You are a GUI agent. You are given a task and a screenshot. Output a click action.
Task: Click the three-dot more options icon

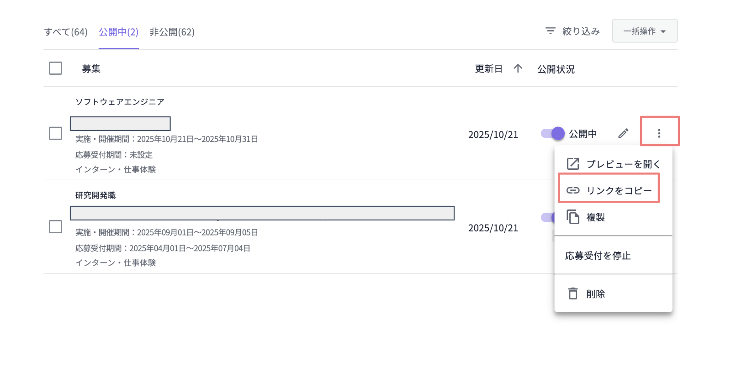(x=659, y=133)
